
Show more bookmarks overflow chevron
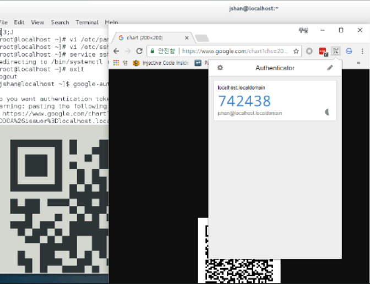click(x=358, y=63)
